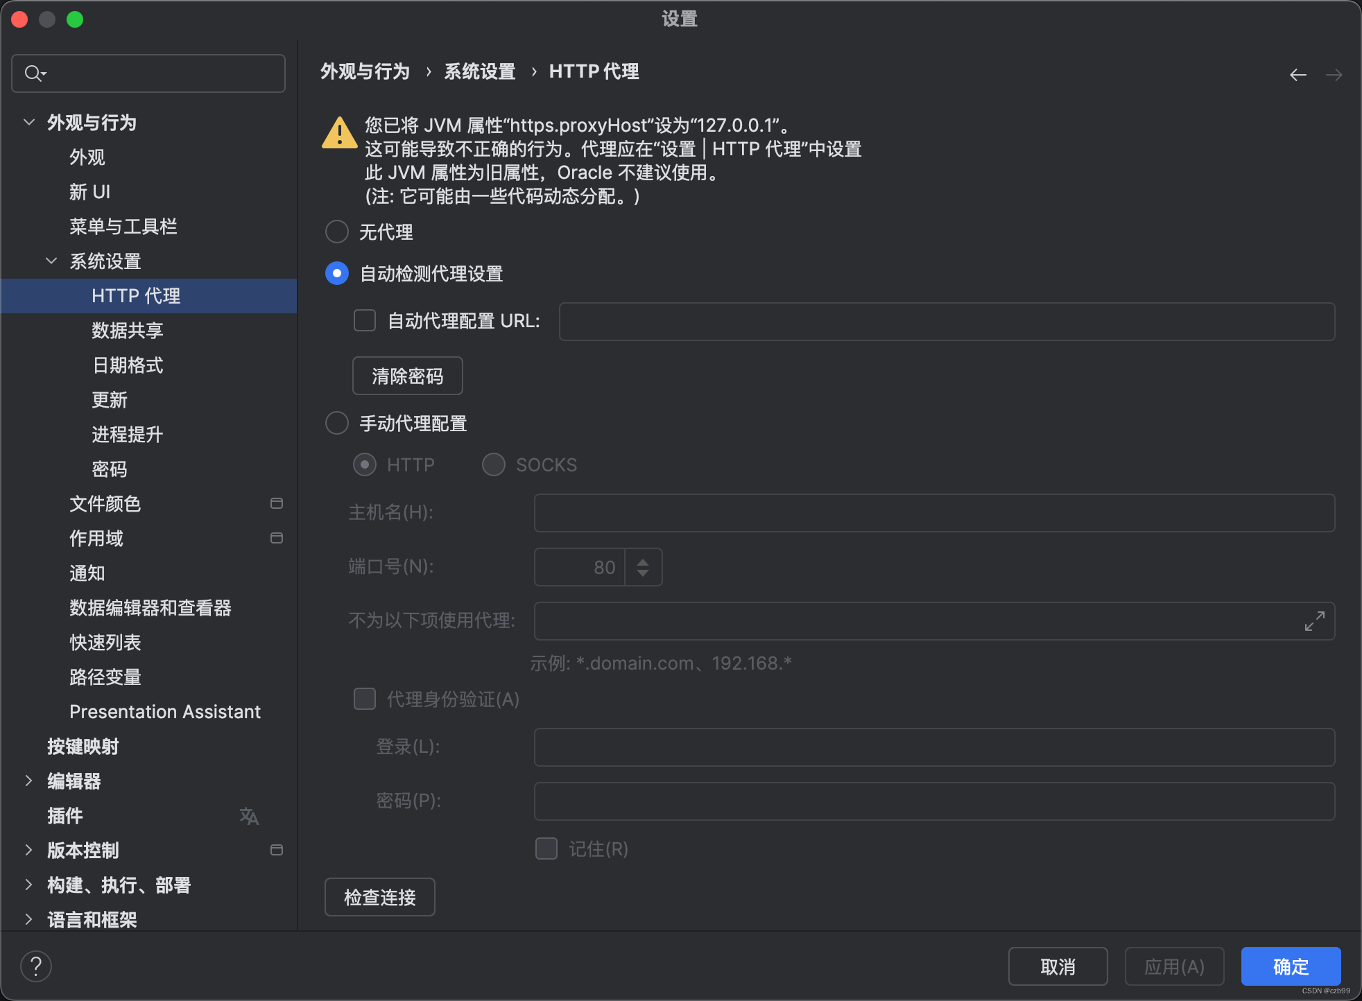The width and height of the screenshot is (1362, 1001).
Task: Click project-level icon next to 文件颜色
Action: point(276,503)
